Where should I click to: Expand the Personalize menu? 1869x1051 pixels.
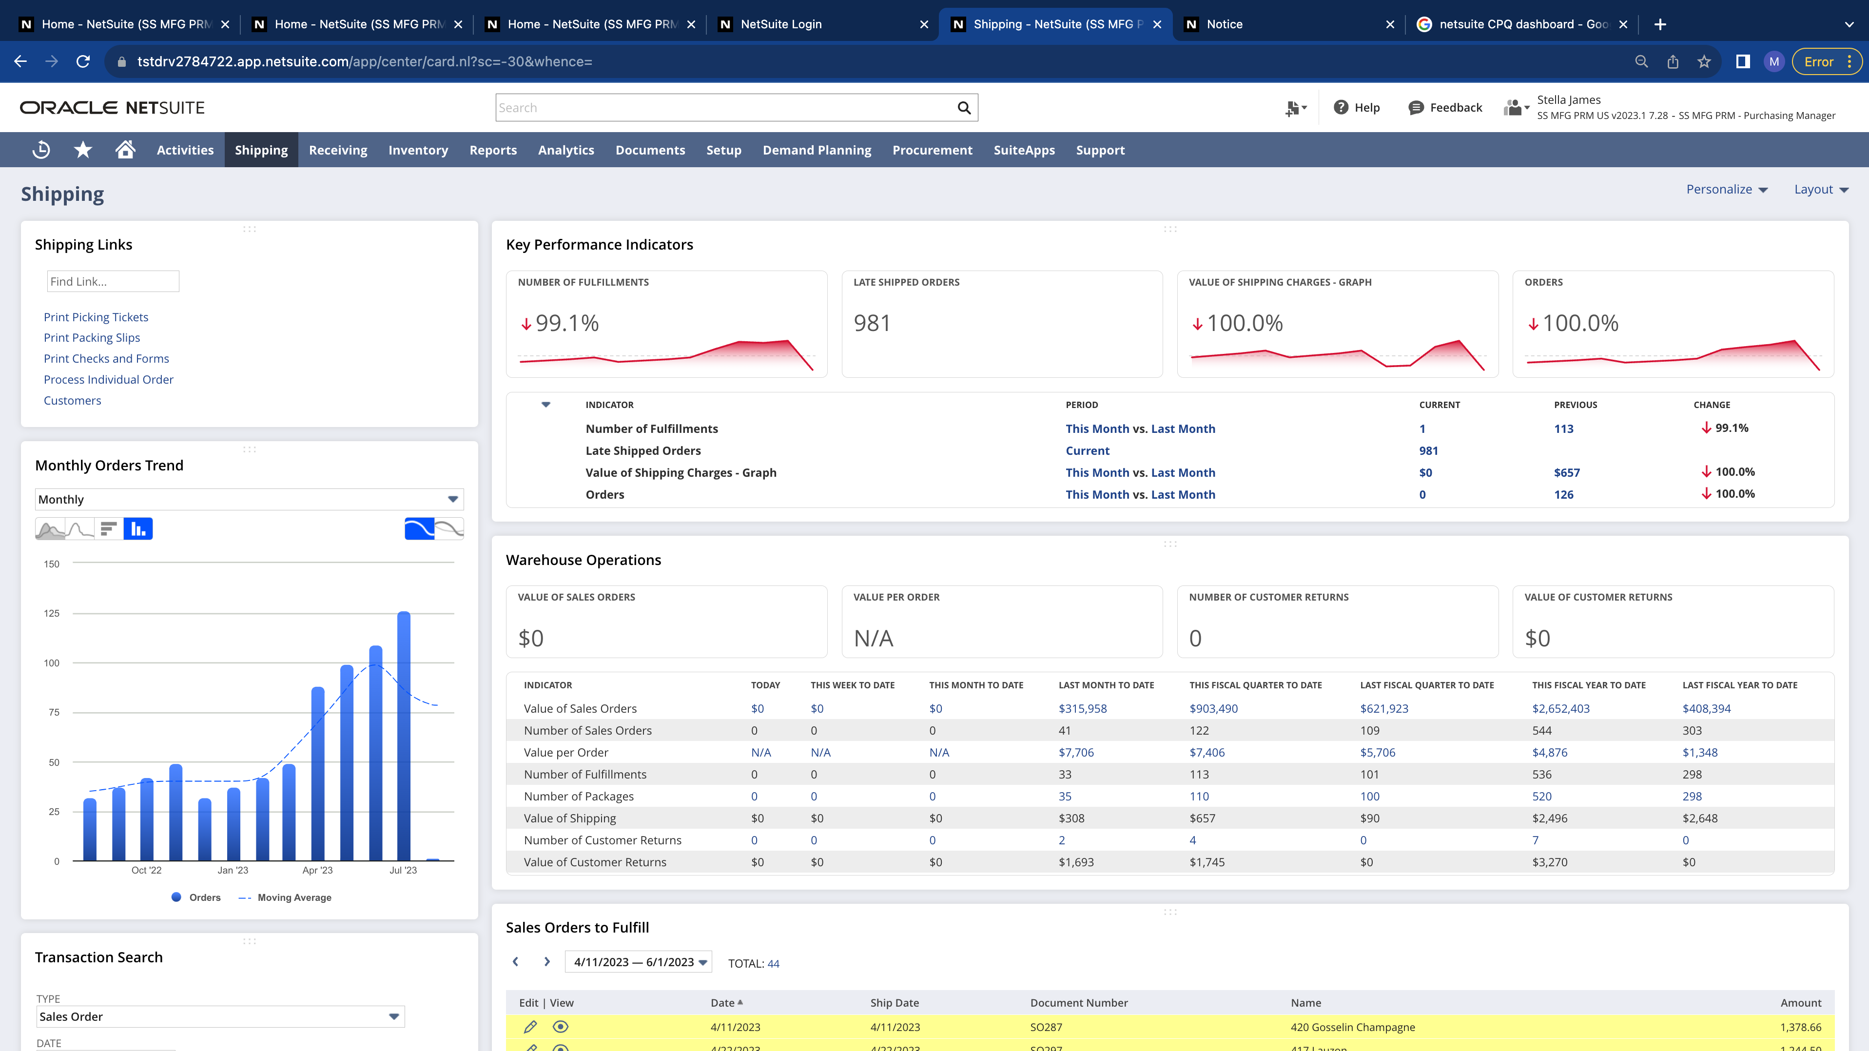point(1726,189)
